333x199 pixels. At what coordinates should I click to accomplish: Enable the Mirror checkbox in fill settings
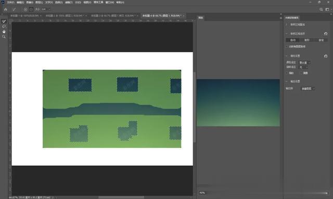[x=301, y=73]
